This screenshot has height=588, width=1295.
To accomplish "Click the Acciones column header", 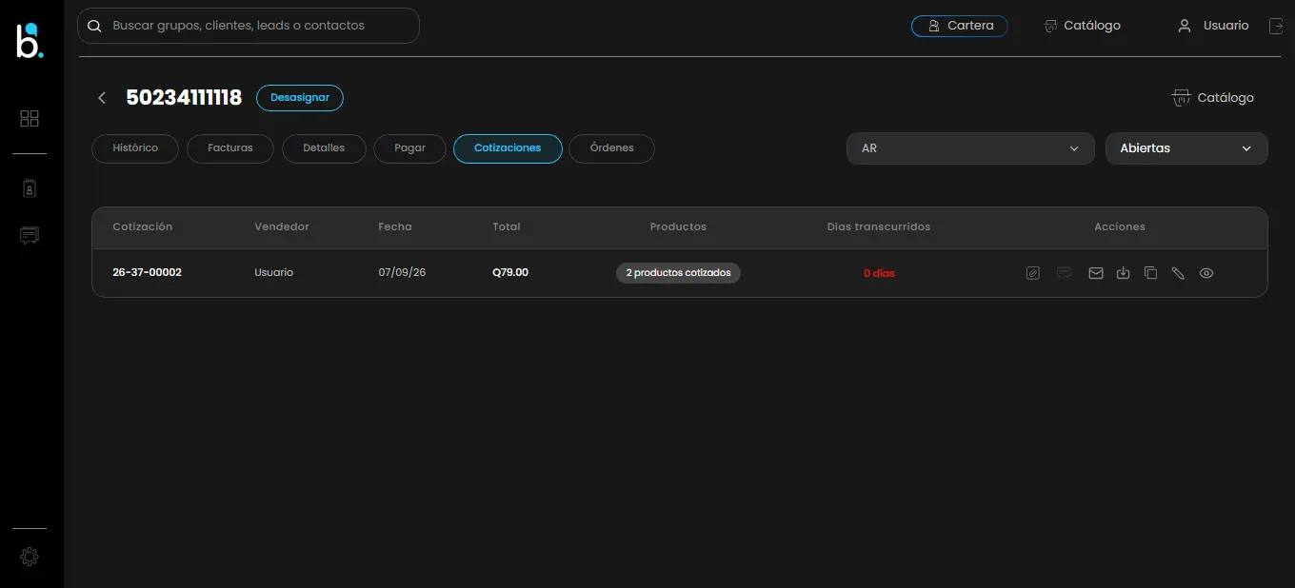I will tap(1120, 226).
